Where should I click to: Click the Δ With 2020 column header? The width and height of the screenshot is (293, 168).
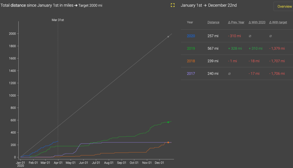tap(257, 22)
